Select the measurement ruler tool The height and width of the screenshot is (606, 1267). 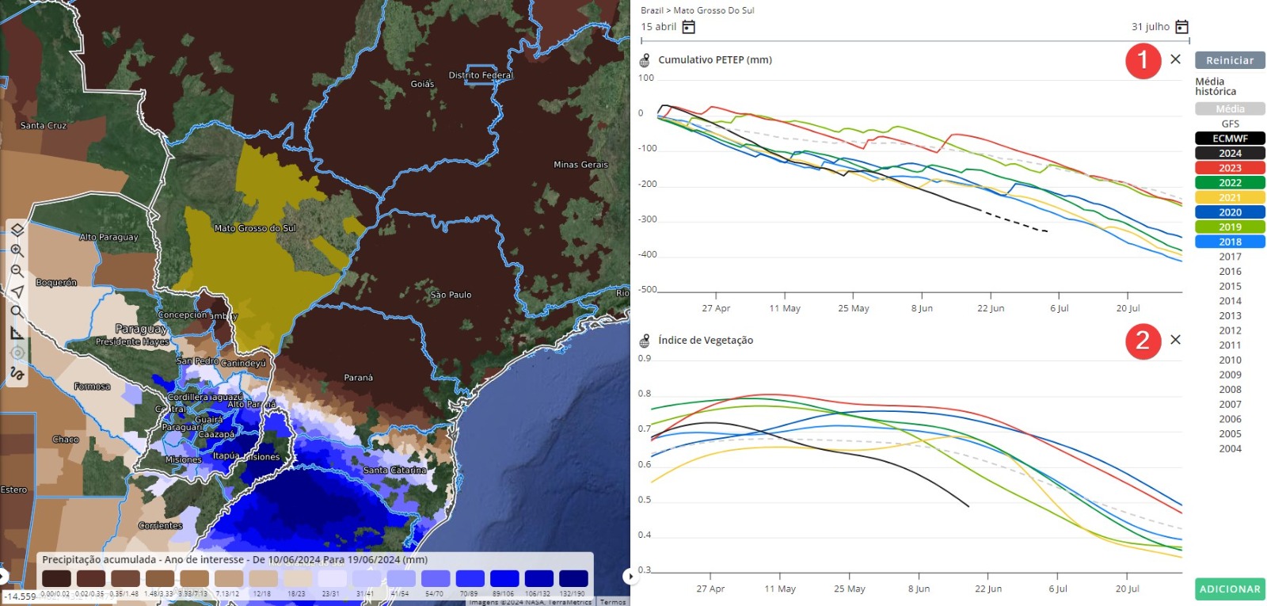17,333
